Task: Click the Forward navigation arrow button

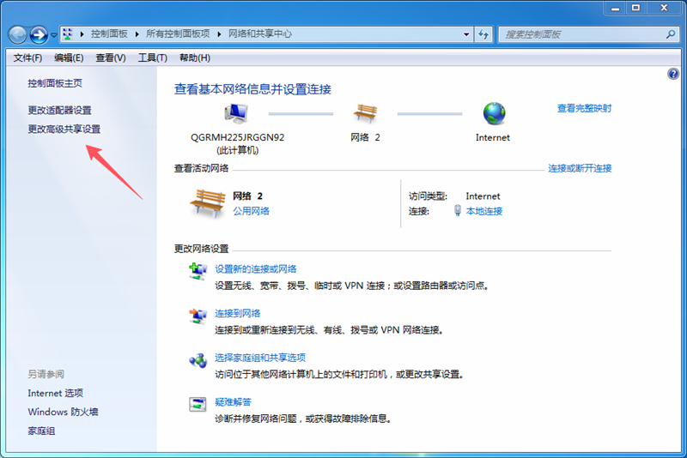Action: point(39,34)
